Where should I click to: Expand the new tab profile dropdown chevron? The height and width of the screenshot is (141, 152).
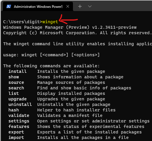click(90, 6)
